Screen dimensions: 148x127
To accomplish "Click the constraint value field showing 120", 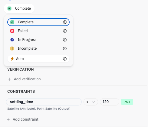I will point(110,102).
